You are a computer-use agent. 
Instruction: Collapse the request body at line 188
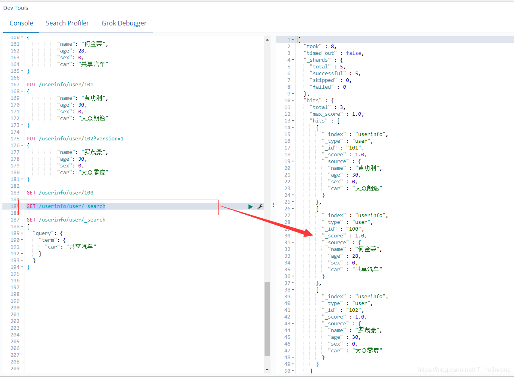tap(22, 227)
